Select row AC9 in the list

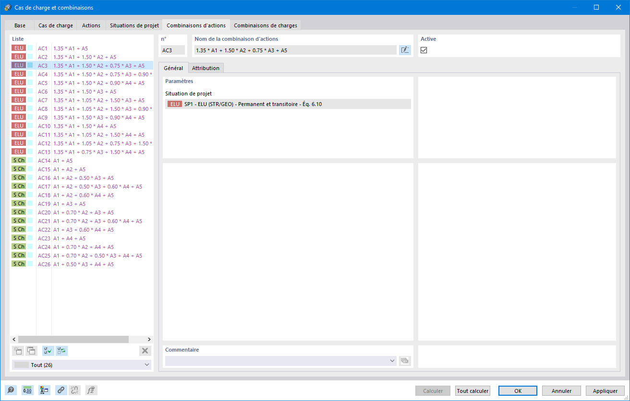[82, 117]
